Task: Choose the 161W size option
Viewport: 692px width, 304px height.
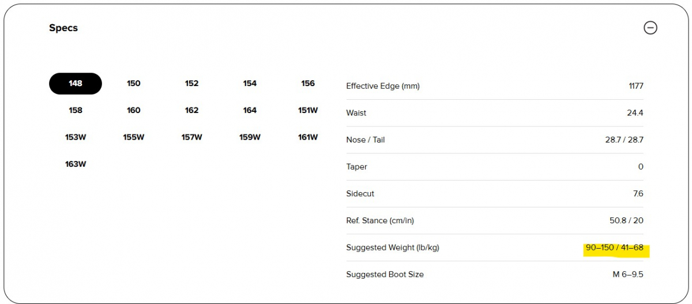Action: (x=308, y=137)
